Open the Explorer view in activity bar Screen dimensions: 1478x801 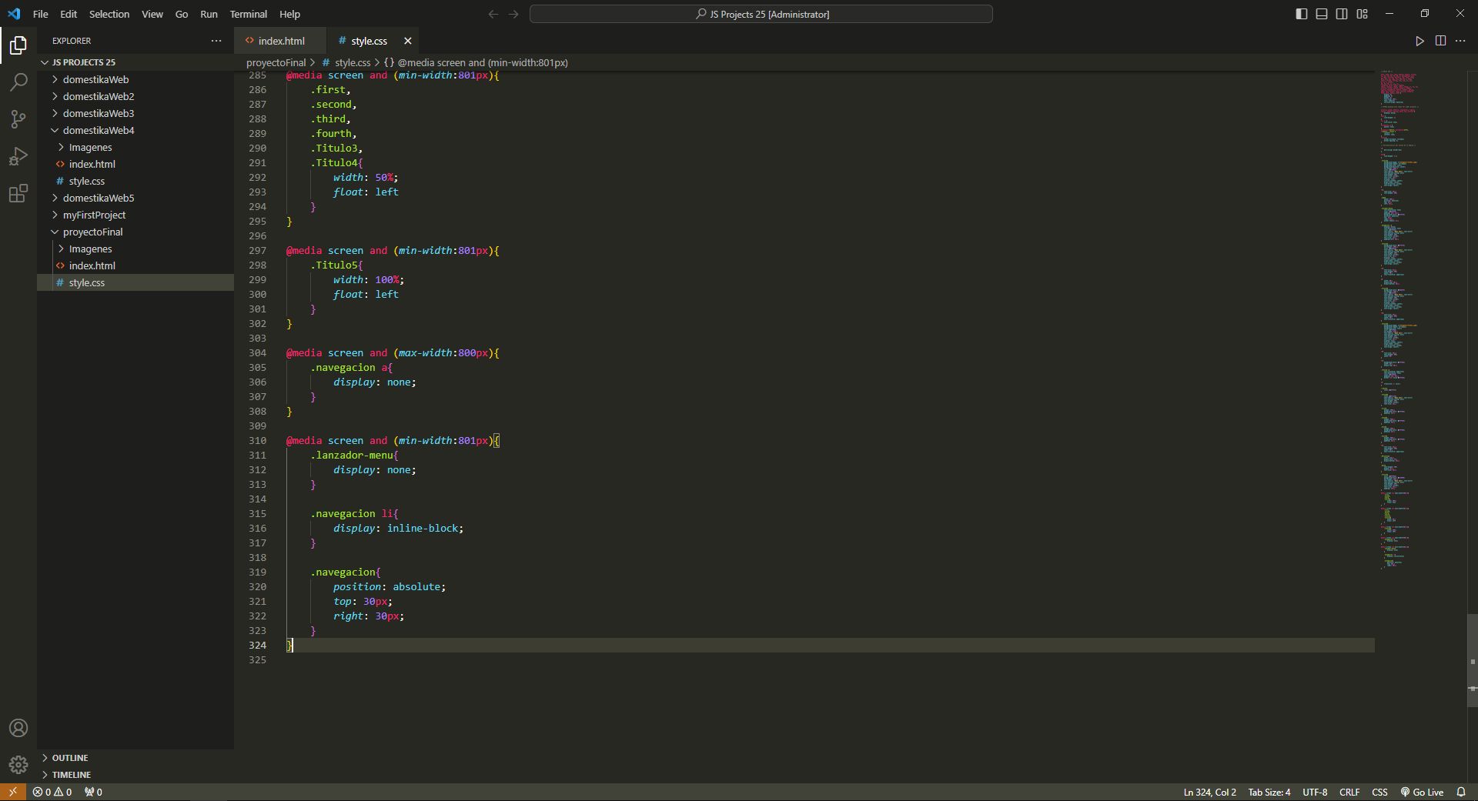pos(18,45)
